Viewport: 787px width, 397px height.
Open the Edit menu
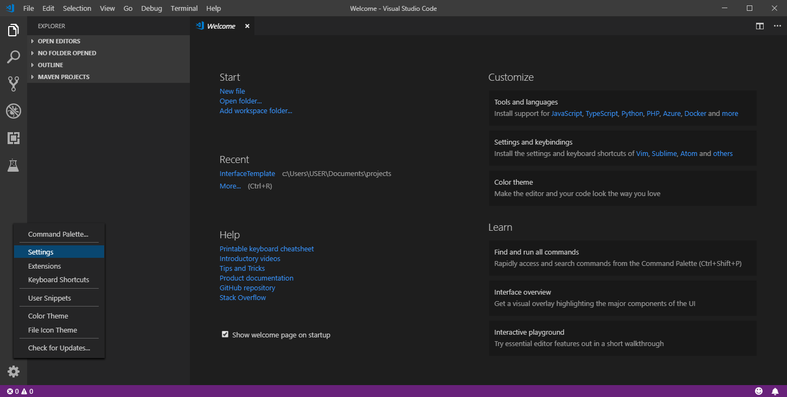(x=48, y=8)
